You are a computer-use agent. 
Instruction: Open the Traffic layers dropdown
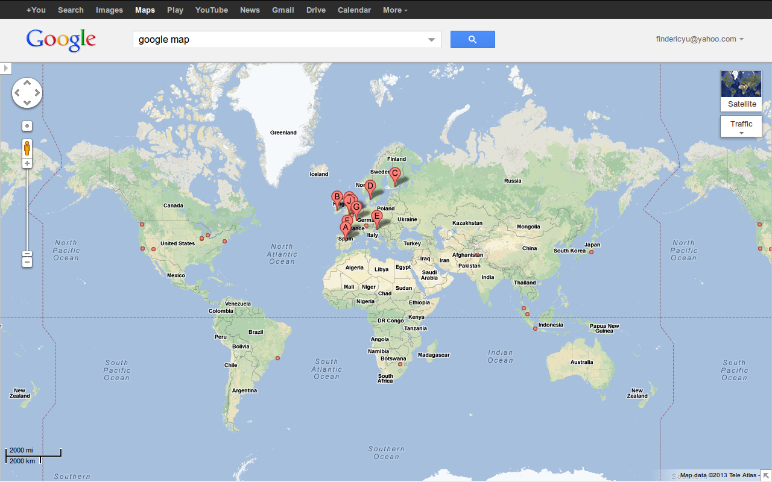click(x=741, y=127)
